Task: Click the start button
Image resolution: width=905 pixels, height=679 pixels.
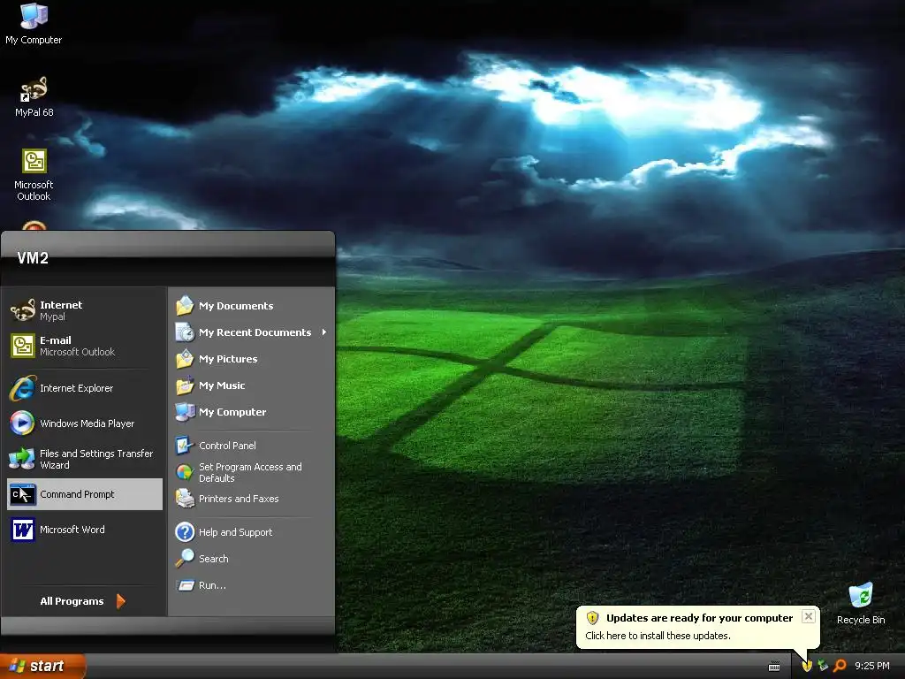Action: (42, 667)
